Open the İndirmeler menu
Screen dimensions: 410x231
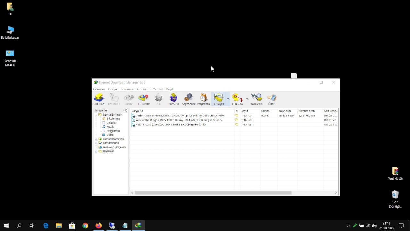point(127,89)
